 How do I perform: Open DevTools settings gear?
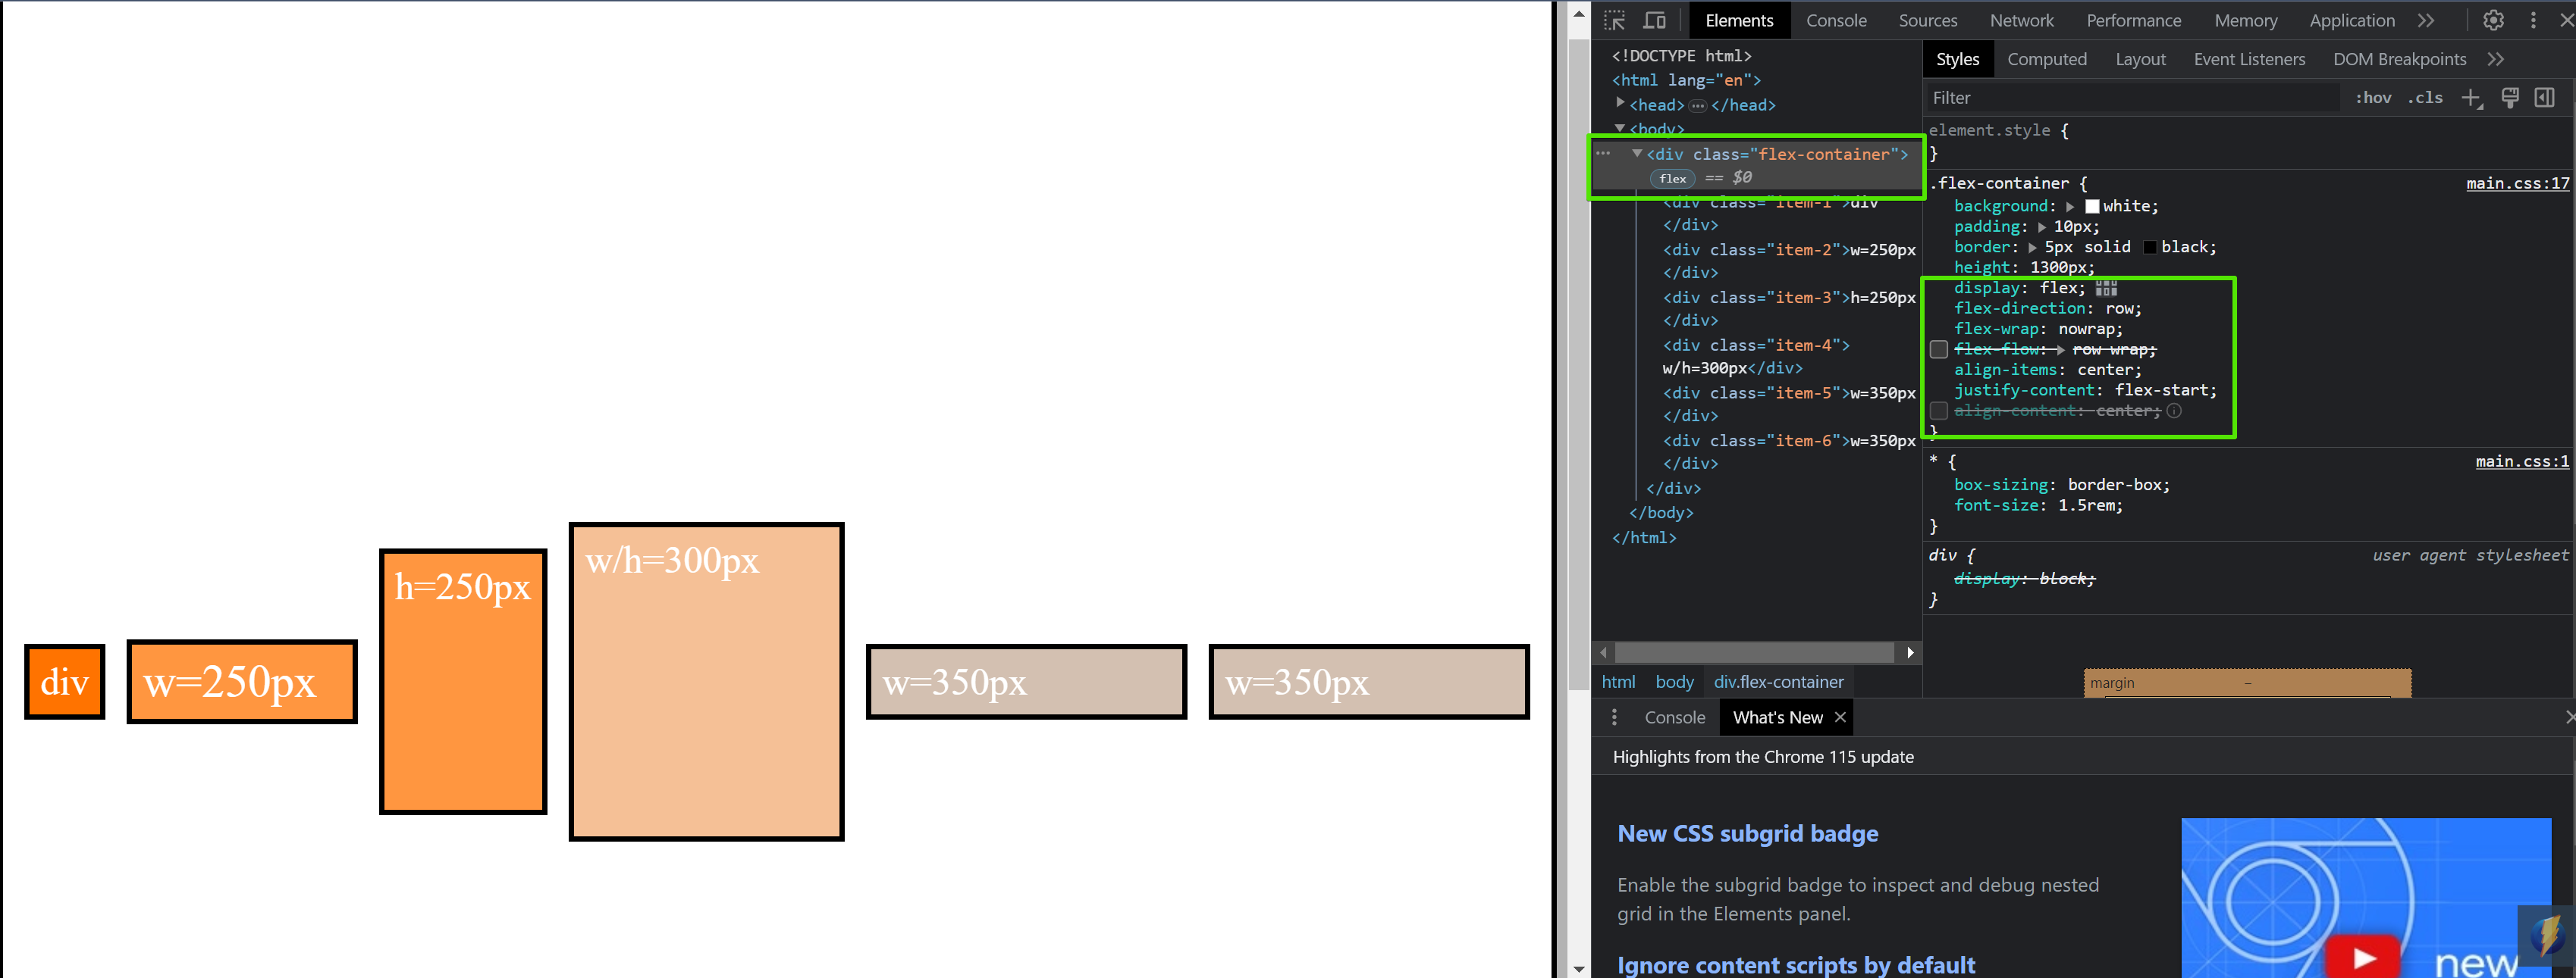pyautogui.click(x=2493, y=20)
